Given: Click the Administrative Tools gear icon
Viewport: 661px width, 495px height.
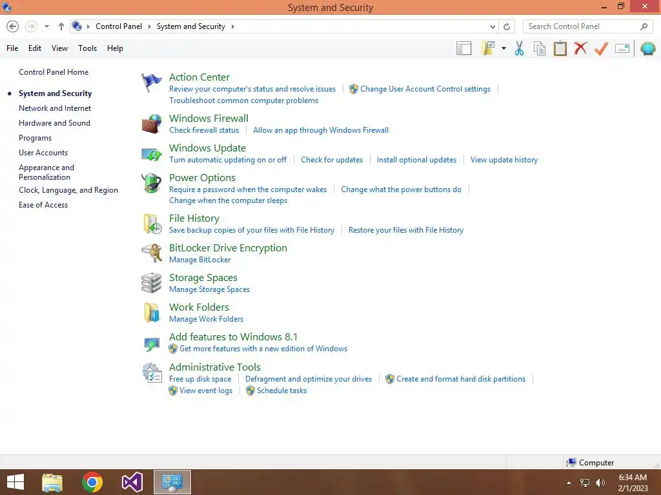Looking at the screenshot, I should (x=152, y=373).
